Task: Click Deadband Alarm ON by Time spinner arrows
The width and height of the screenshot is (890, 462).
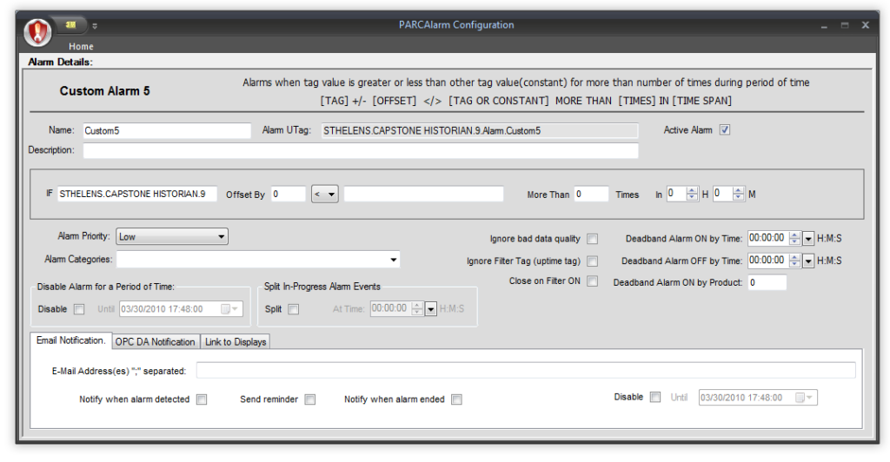Action: (795, 239)
